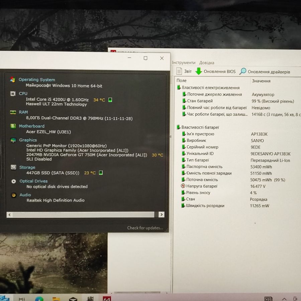The image size is (301, 301).
Task: Click the 447GB SSD (SATA (SSD)) text
Action: 53,173
